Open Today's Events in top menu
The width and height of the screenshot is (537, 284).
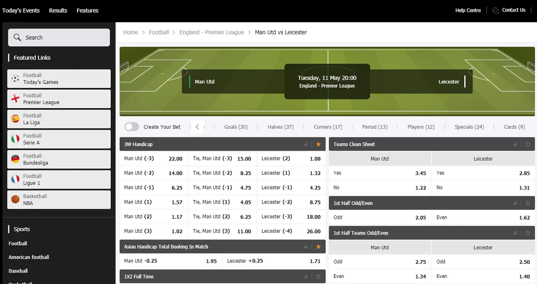21,10
